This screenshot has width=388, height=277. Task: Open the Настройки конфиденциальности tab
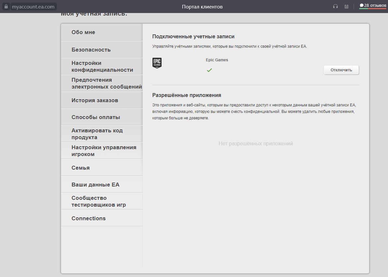point(102,66)
